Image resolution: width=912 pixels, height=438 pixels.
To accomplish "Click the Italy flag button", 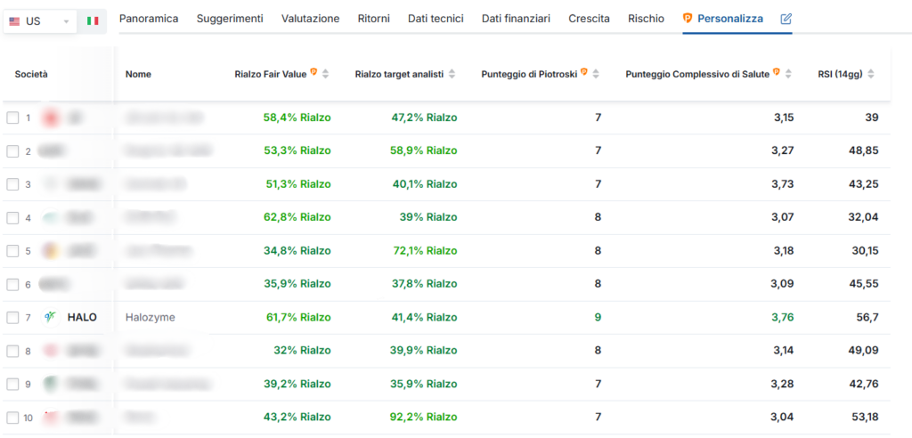I will [x=93, y=20].
